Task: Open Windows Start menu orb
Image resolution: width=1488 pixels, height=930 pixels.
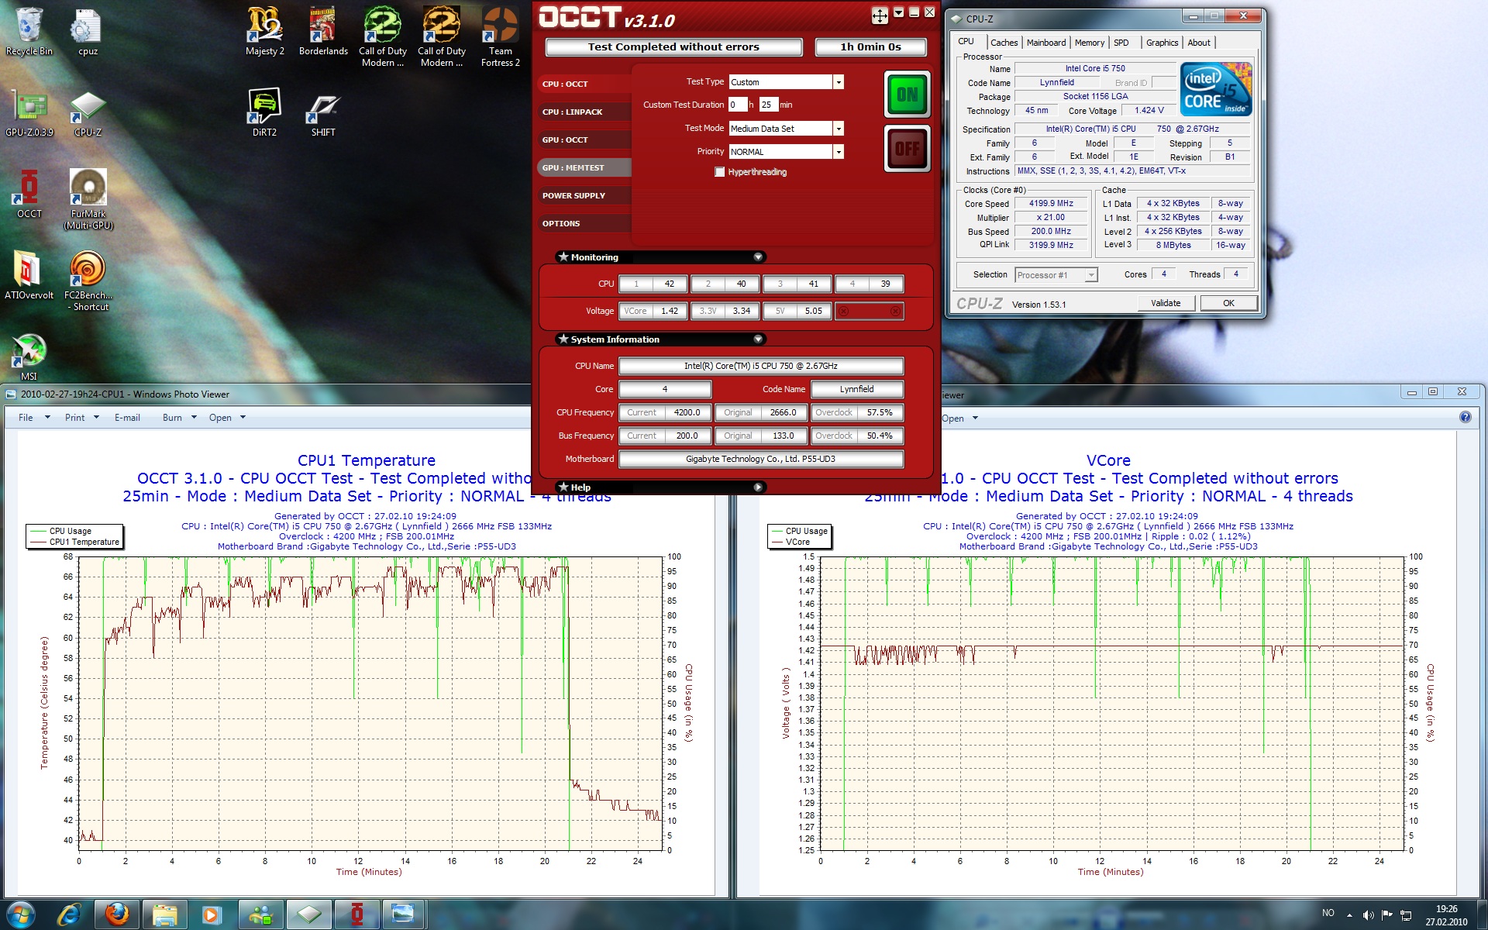Action: [x=21, y=914]
